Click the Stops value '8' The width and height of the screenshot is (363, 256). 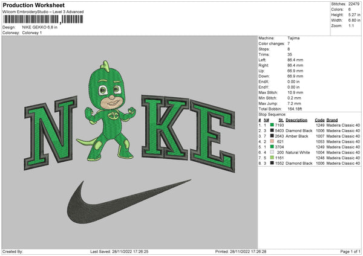coord(289,49)
